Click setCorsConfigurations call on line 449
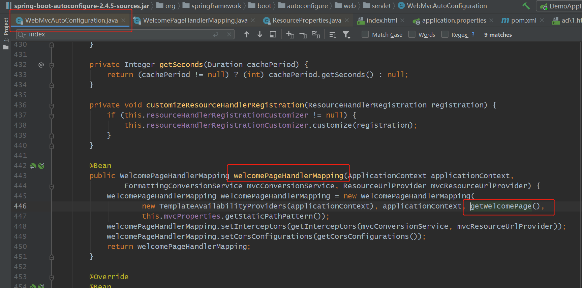Screen dimensions: 582x288 (267, 236)
